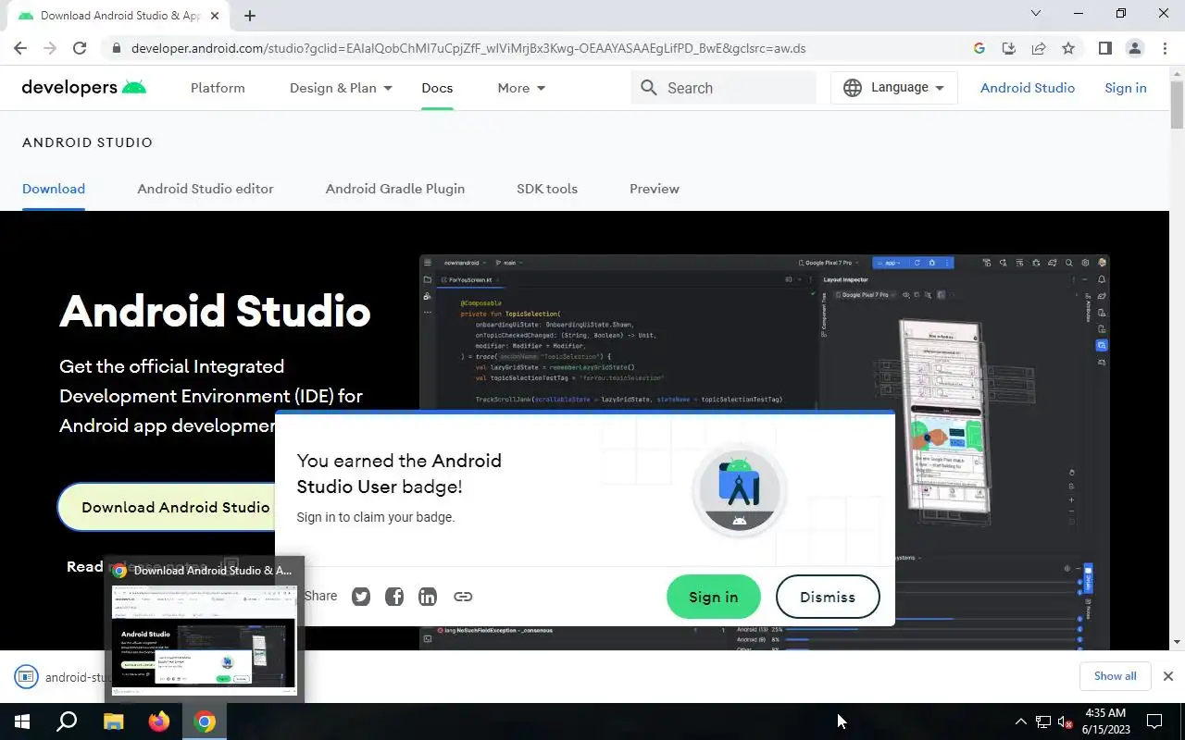Show hidden system tray icons
Screen dimensions: 1185x740
[1021, 721]
